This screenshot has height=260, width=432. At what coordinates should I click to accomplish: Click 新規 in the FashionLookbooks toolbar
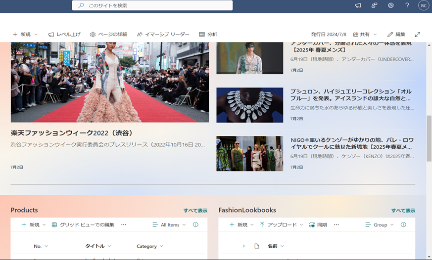click(x=239, y=225)
